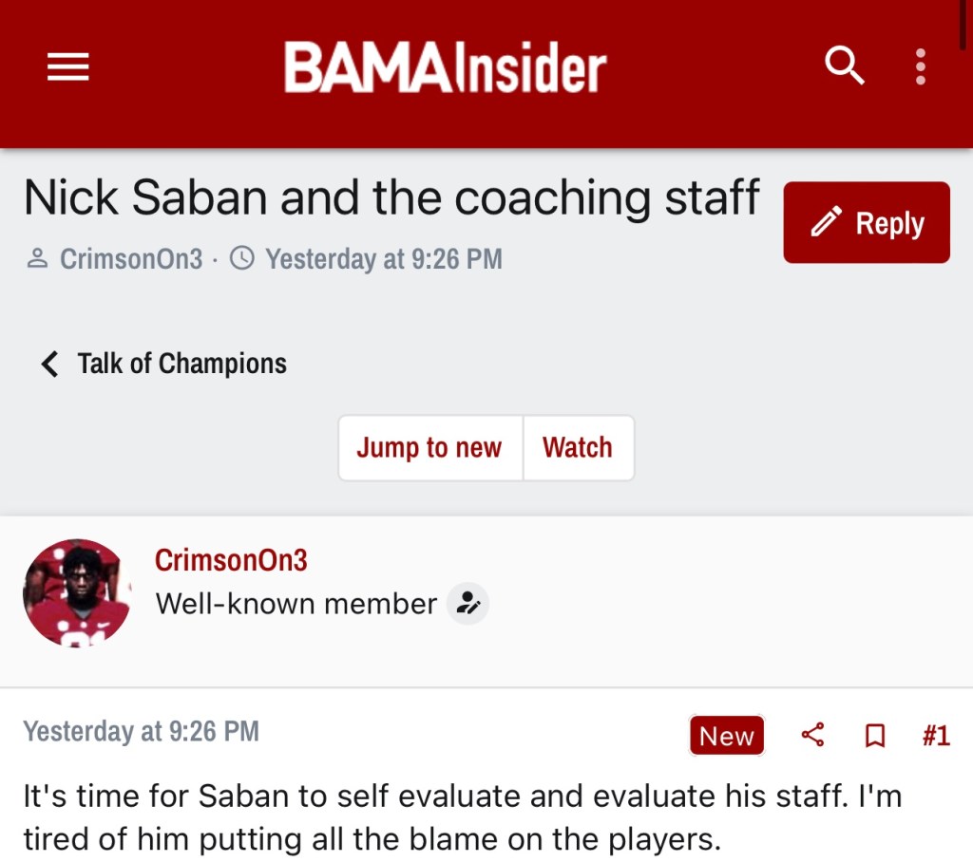Image resolution: width=973 pixels, height=862 pixels.
Task: Open post number #1 permalink
Action: 936,736
